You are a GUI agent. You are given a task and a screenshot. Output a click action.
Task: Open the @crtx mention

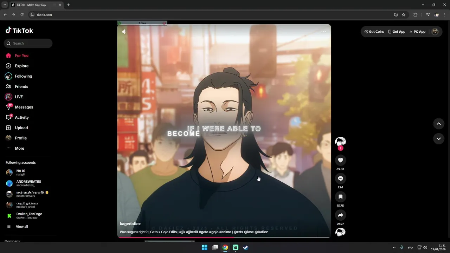pyautogui.click(x=238, y=232)
